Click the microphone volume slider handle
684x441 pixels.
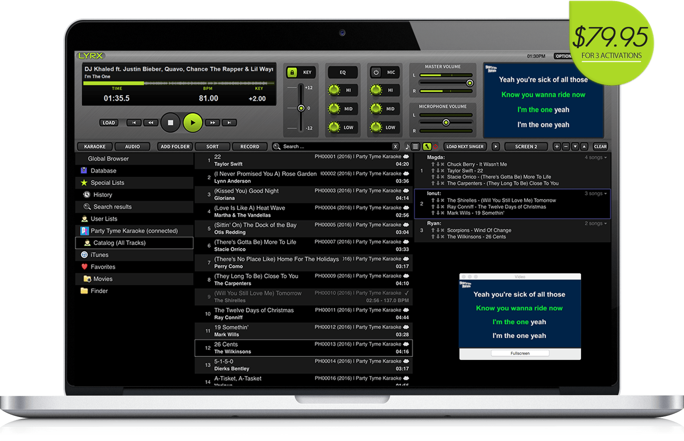click(446, 122)
